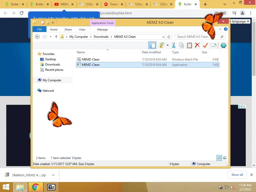This screenshot has width=256, height=192.
Task: Click the search magnifier icon
Action: pyautogui.click(x=222, y=37)
